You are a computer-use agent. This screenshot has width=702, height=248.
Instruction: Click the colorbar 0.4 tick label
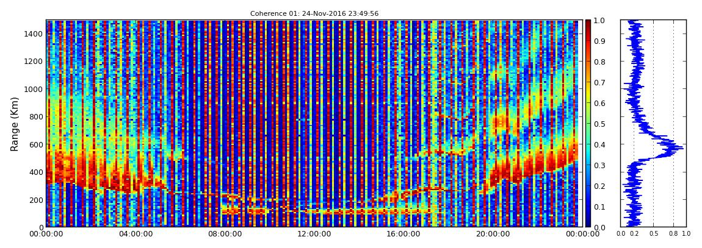pos(599,145)
